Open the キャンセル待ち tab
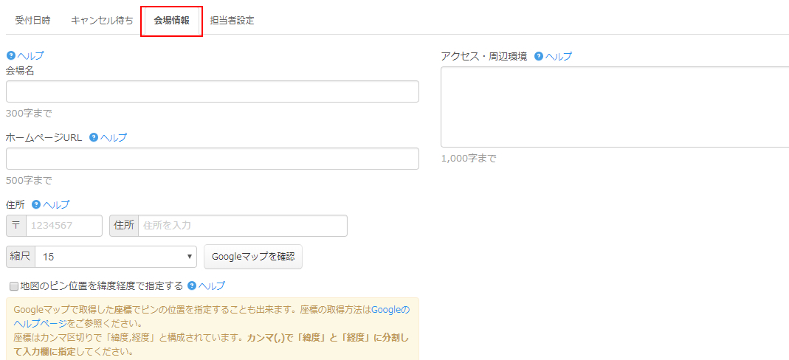The height and width of the screenshot is (360, 789). (x=102, y=21)
